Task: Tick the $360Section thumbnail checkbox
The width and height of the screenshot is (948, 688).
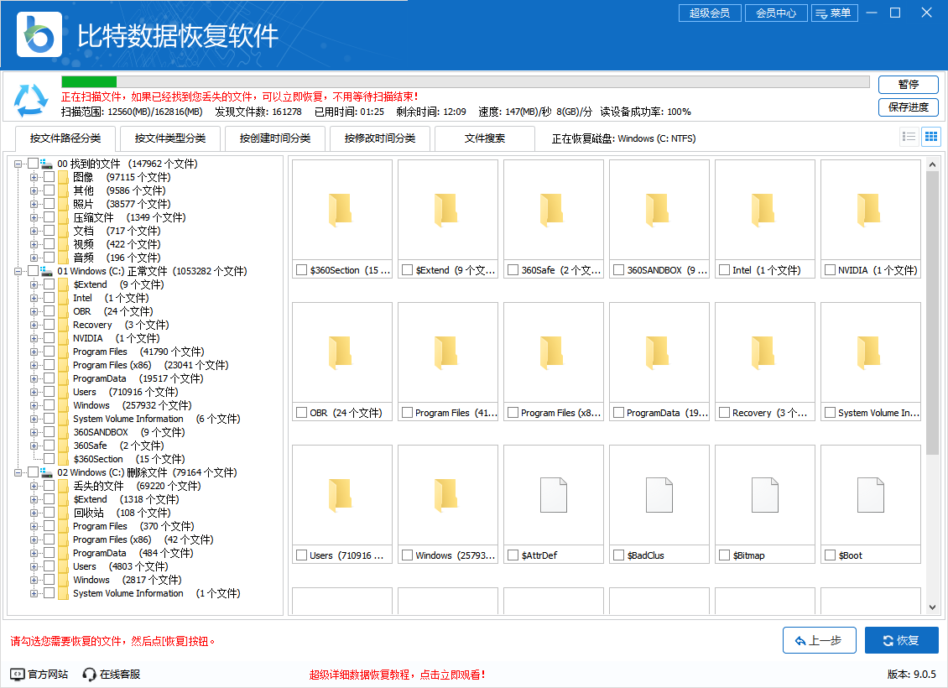Action: 301,270
